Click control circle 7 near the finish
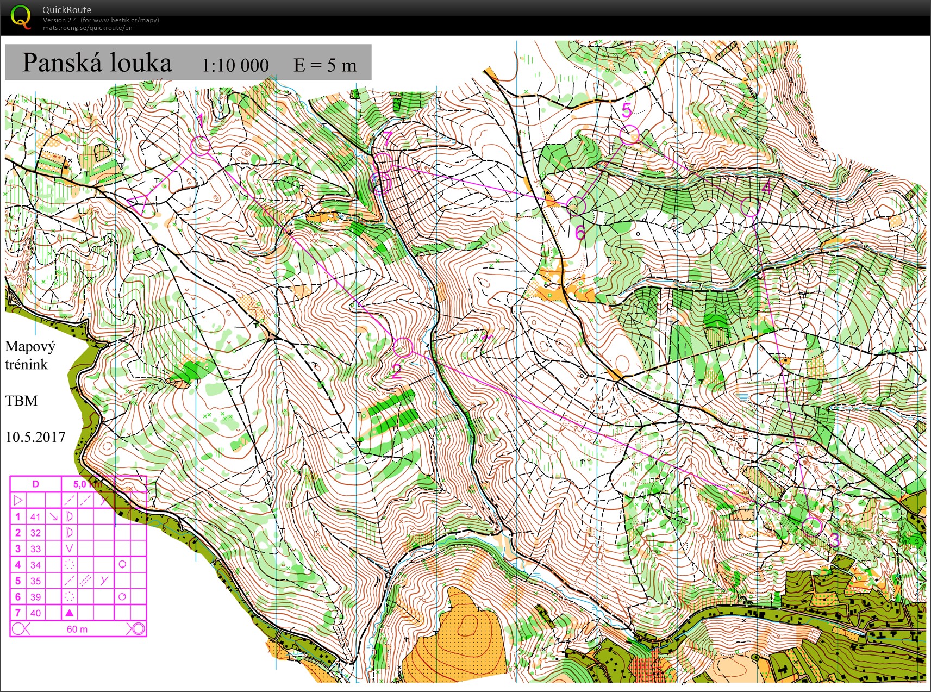 click(x=383, y=161)
